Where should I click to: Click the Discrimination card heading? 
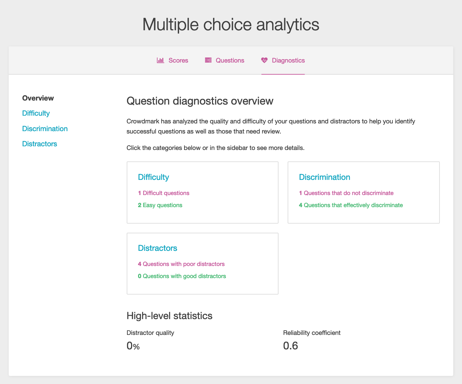[325, 177]
